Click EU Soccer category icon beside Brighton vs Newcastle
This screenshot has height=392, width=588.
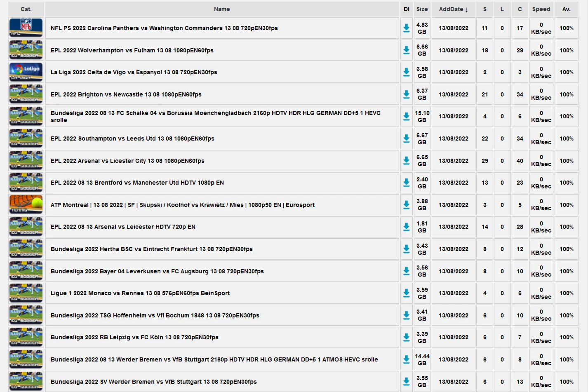26,94
